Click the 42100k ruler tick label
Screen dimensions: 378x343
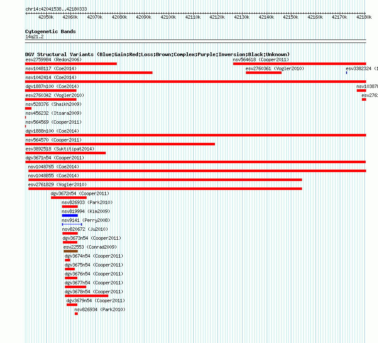tap(168, 17)
